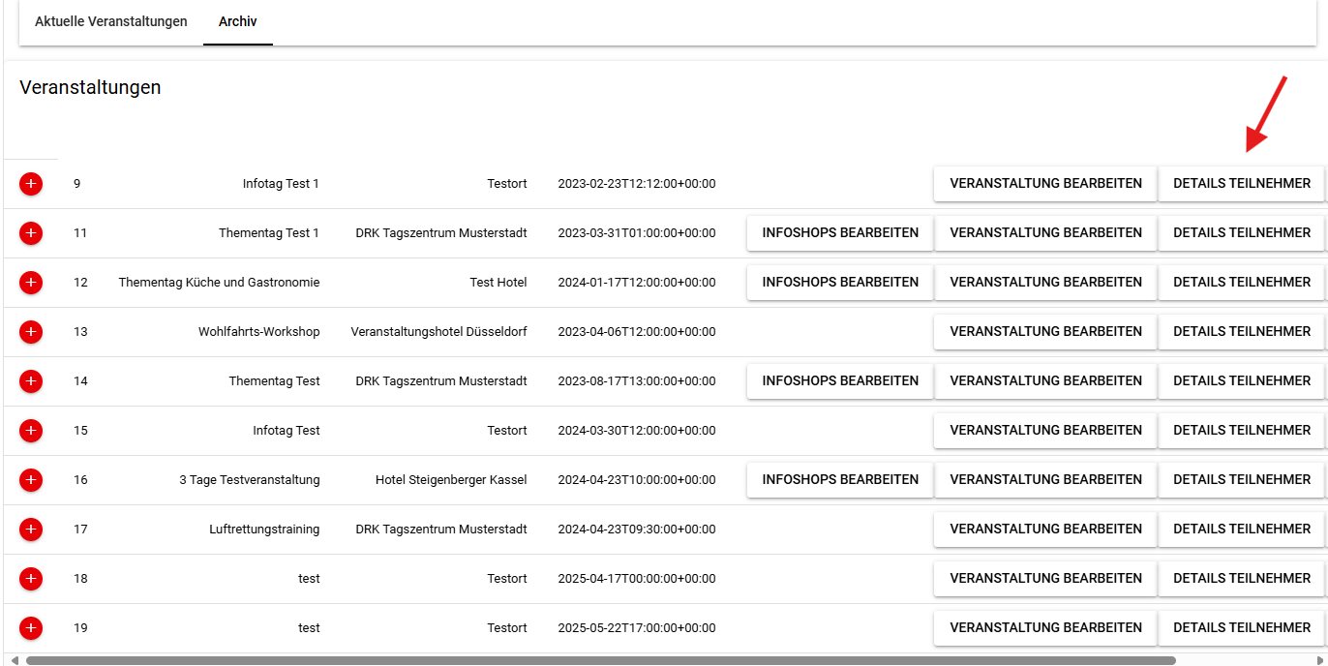
Task: Click Infoshops Bearbeiten for 3 Tage Testveranstaltung
Action: click(x=840, y=480)
